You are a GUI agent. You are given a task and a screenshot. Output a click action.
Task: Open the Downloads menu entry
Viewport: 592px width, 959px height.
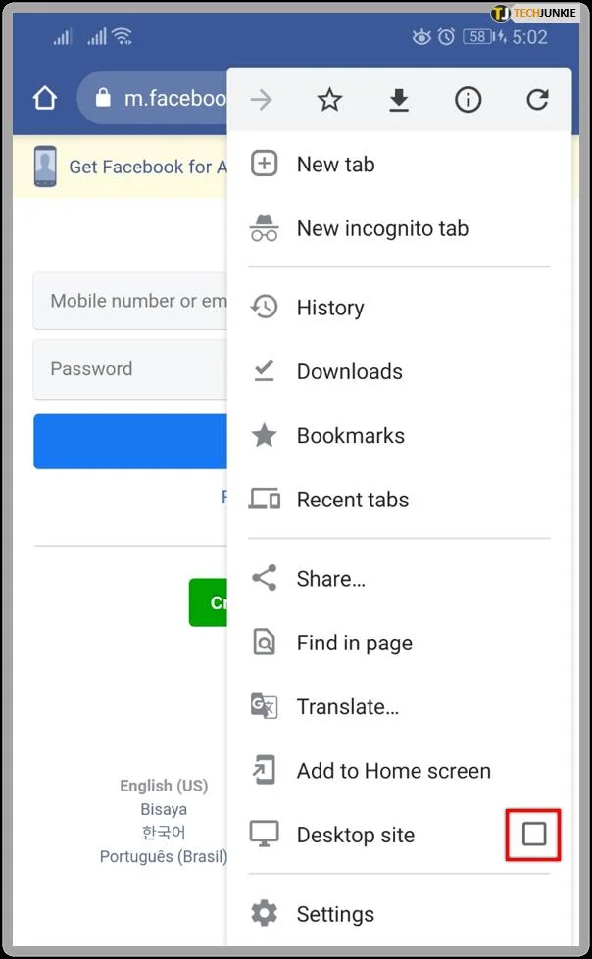pos(349,371)
